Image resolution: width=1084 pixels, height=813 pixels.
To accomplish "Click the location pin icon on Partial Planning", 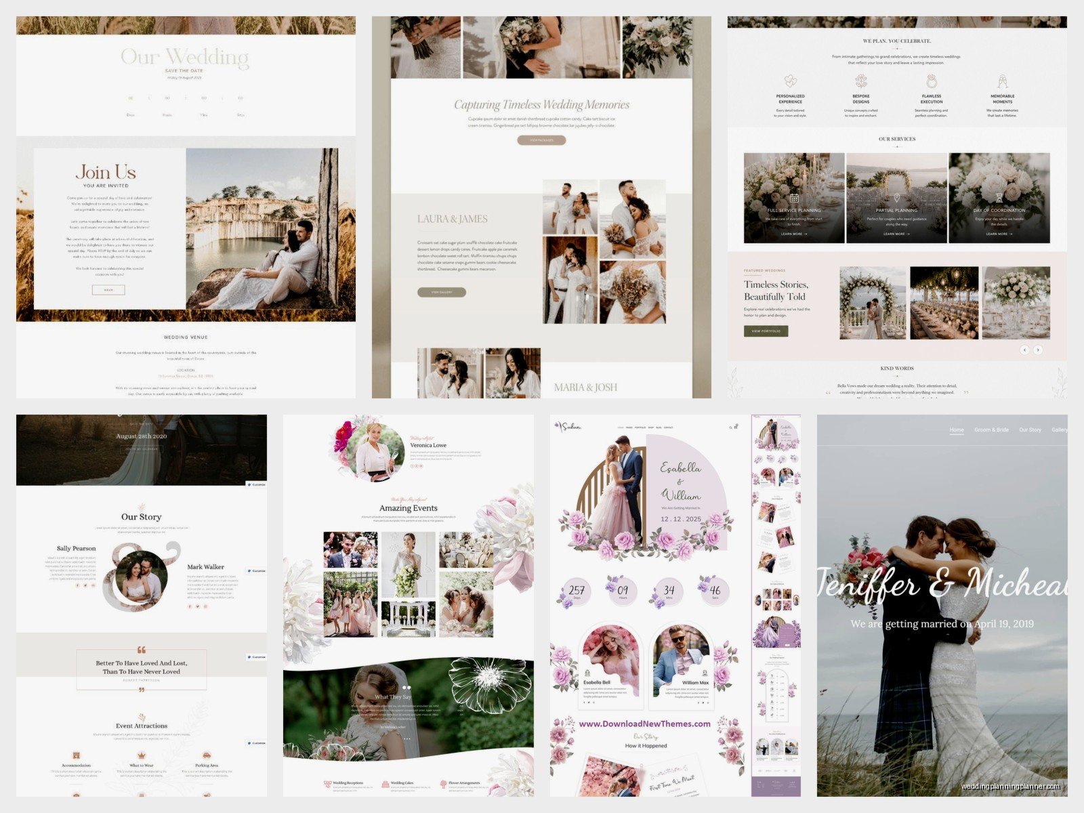I will coord(896,199).
